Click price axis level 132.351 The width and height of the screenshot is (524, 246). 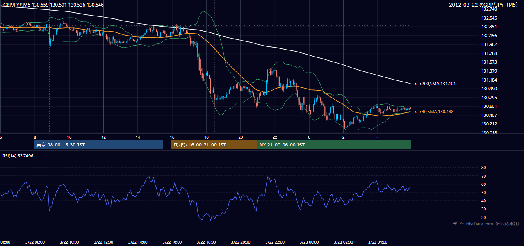488,27
